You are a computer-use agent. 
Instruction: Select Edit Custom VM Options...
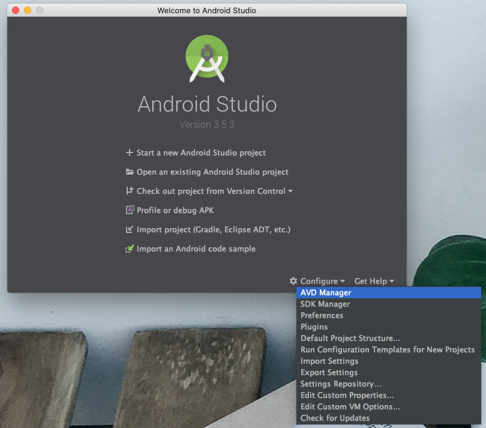pos(389,406)
